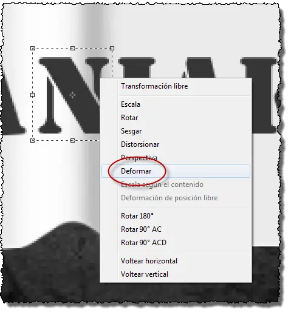Click the top-left transform handle
Screen dimensions: 291x315
(x=32, y=48)
